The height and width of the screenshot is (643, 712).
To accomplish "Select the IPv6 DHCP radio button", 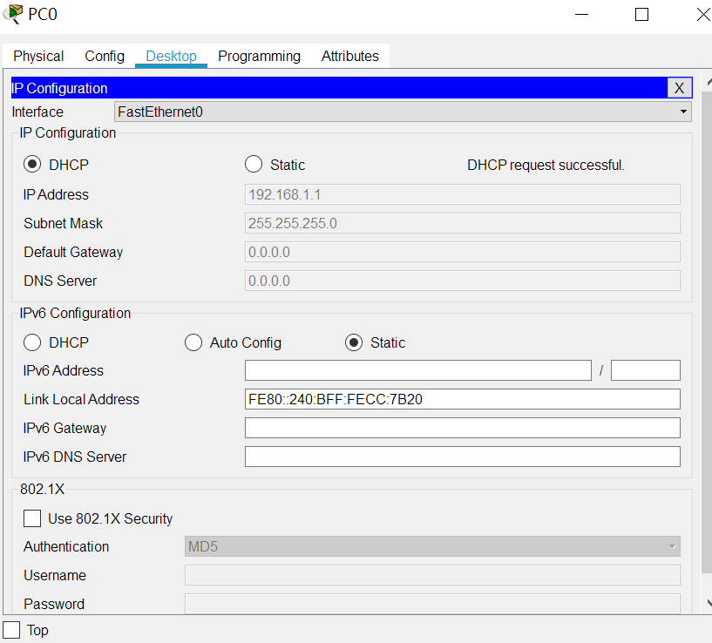I will [x=32, y=342].
